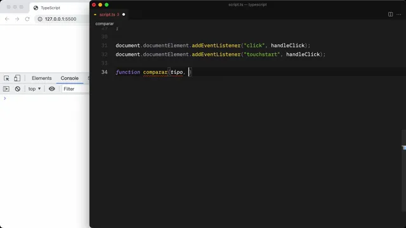Click the browser forward arrow
Image resolution: width=406 pixels, height=228 pixels.
(x=17, y=19)
